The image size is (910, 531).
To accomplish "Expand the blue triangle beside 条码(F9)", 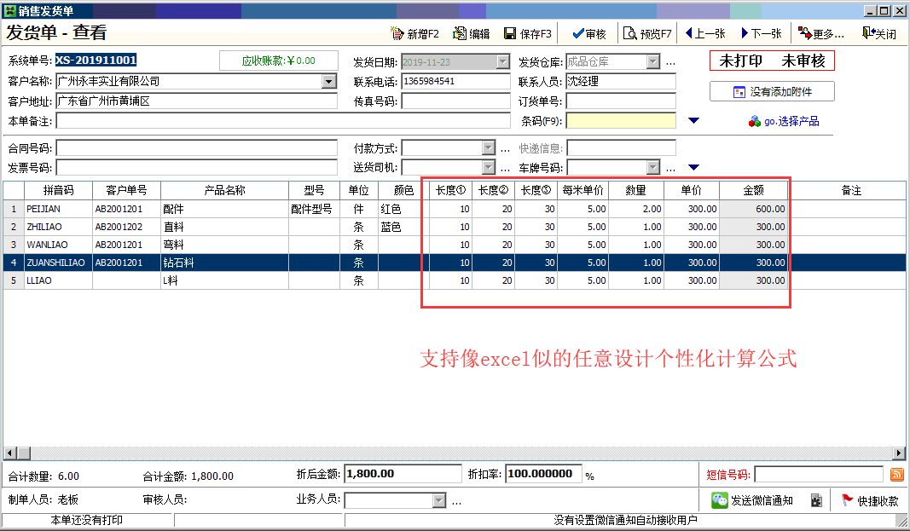I will pos(693,120).
